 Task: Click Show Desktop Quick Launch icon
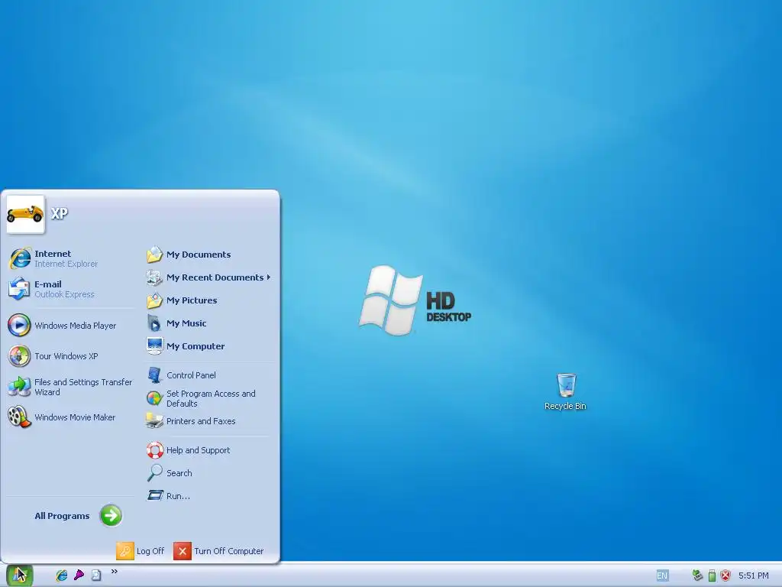click(96, 575)
